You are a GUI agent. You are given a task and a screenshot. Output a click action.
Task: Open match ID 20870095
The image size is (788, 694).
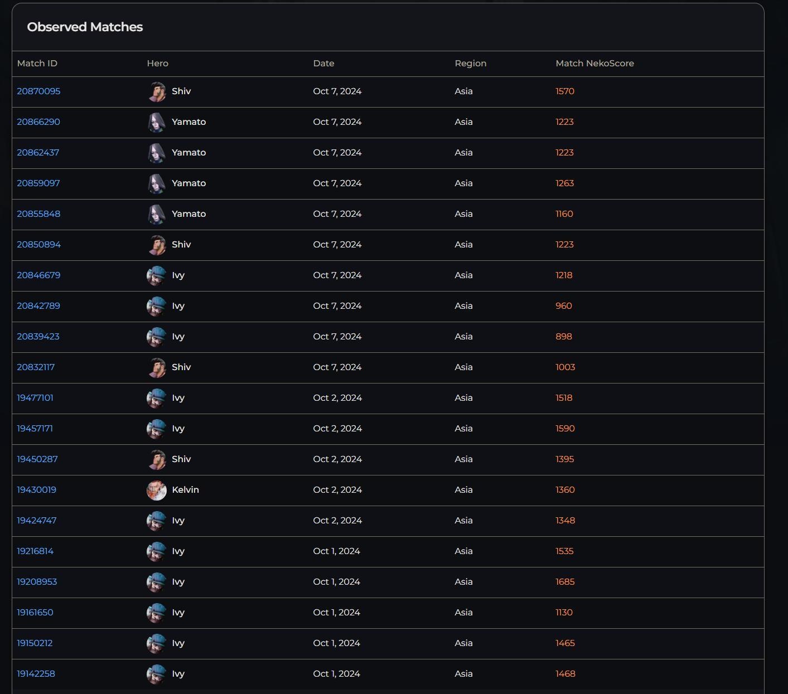(x=38, y=91)
